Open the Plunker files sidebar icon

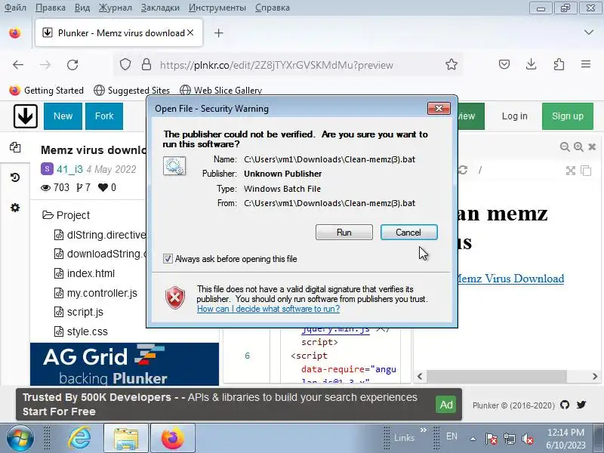(x=15, y=147)
